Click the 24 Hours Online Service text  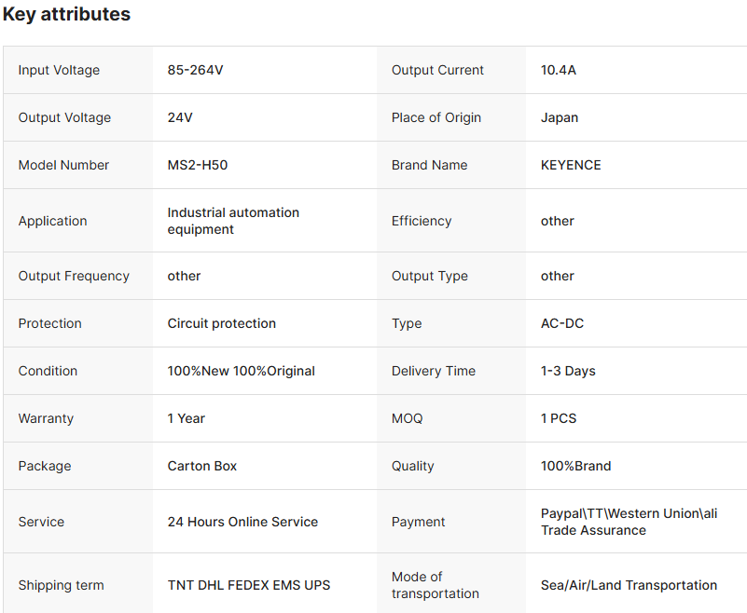tap(242, 522)
